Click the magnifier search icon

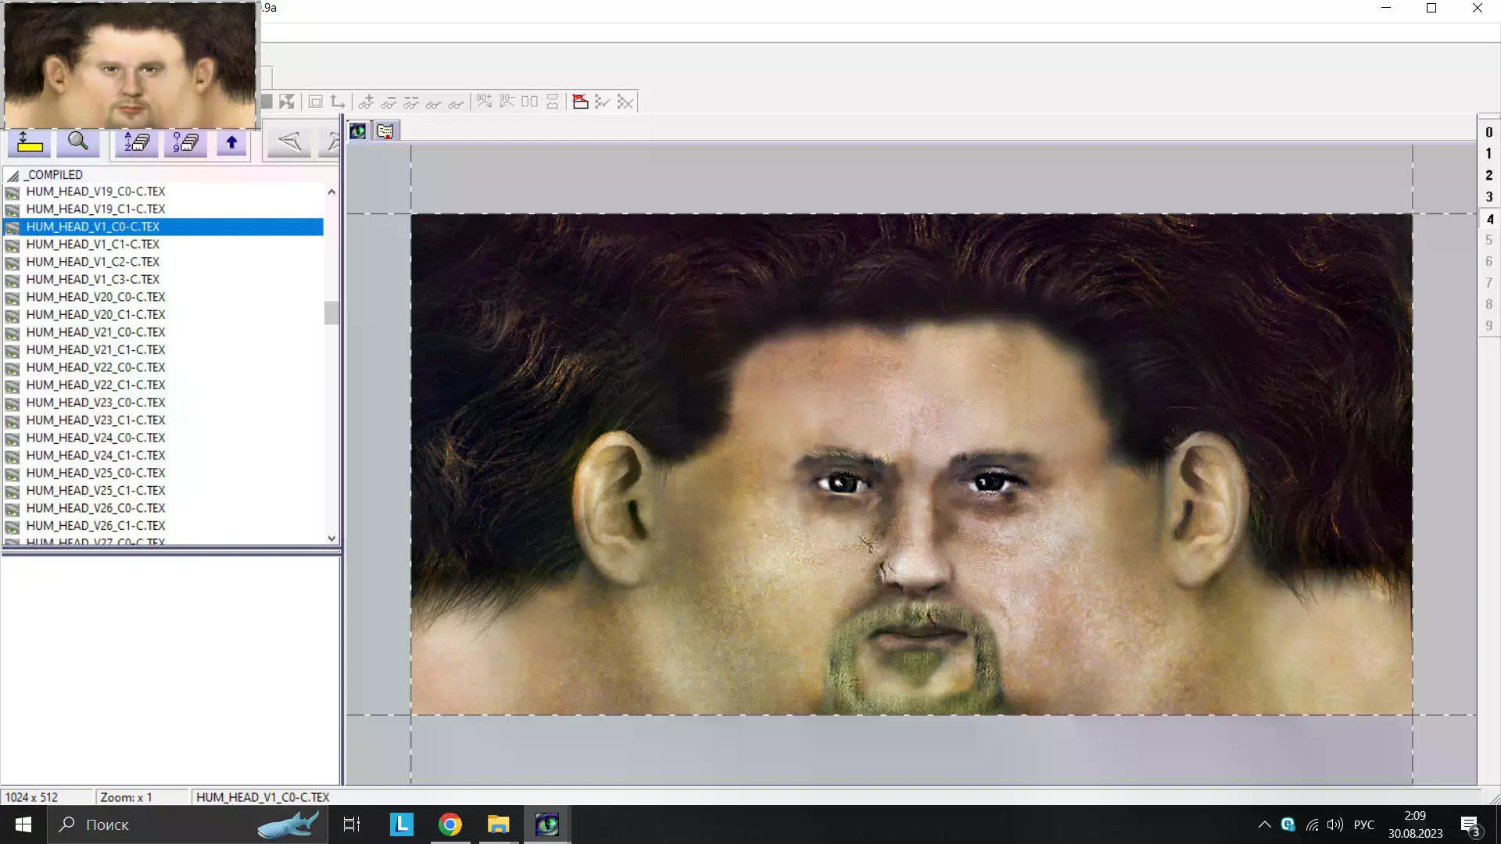[77, 142]
